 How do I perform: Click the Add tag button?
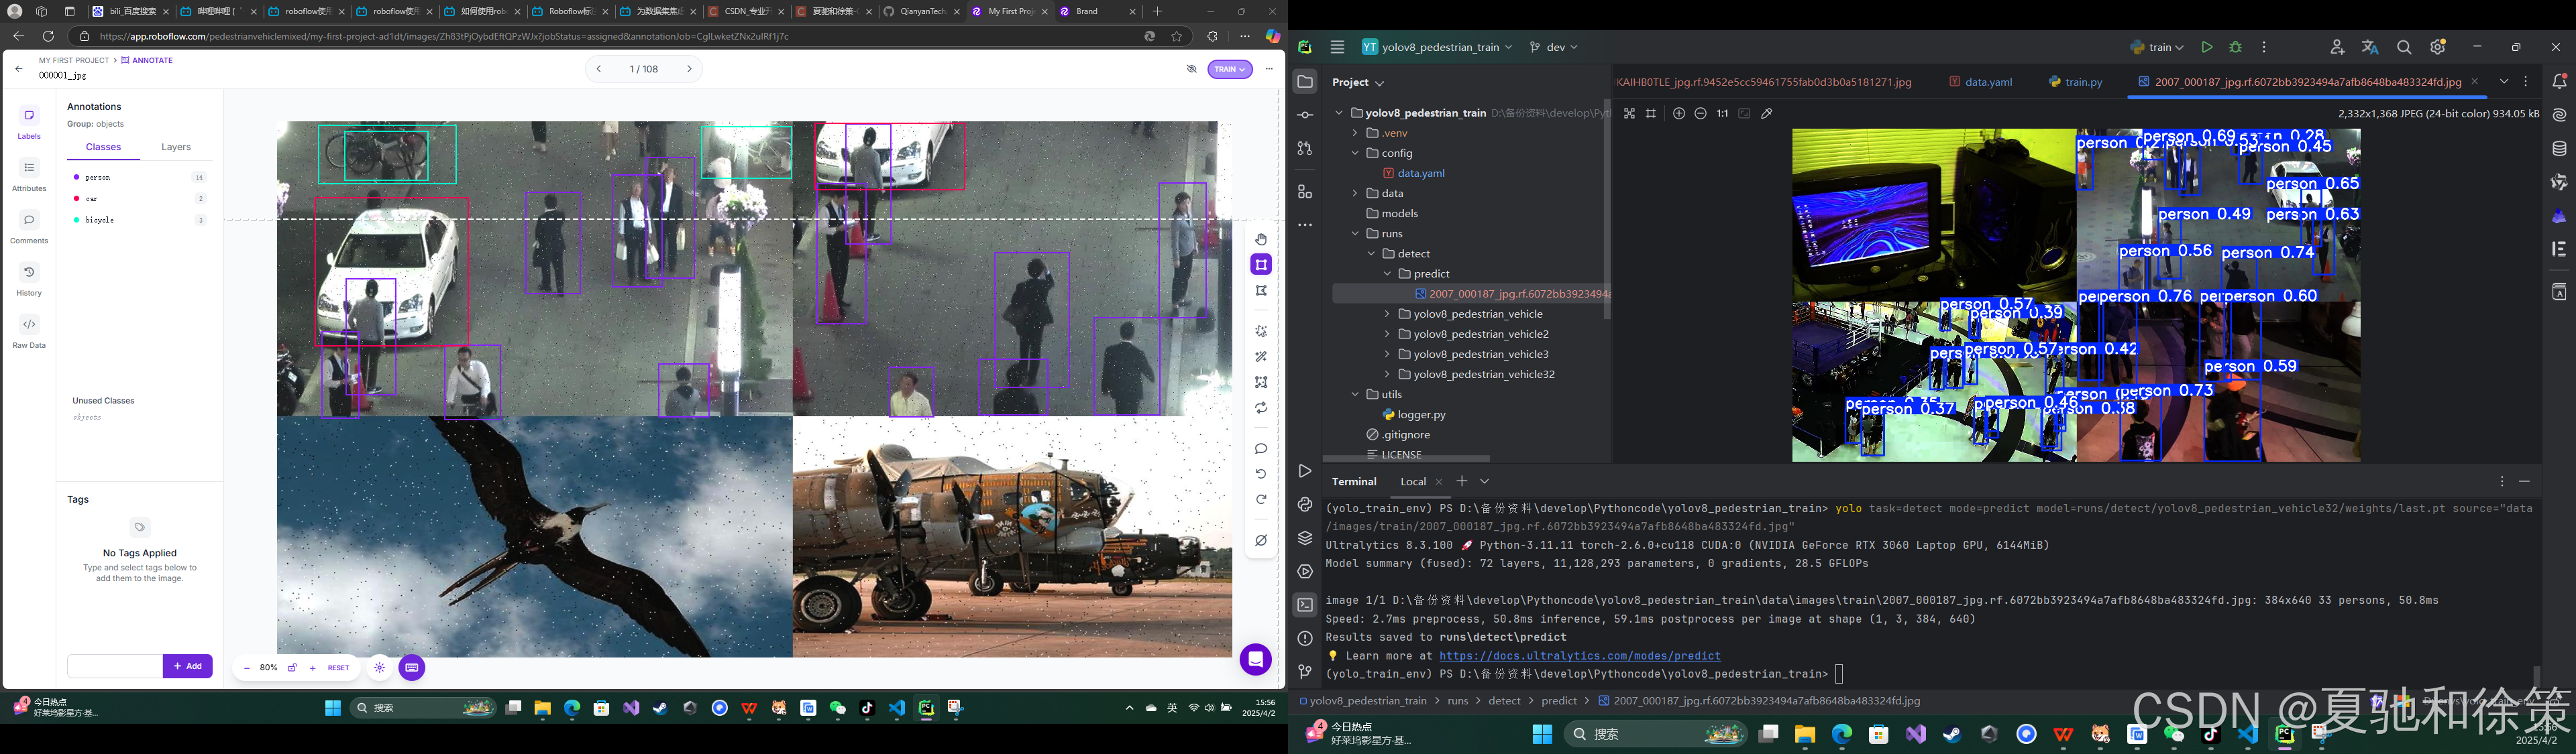pyautogui.click(x=187, y=666)
